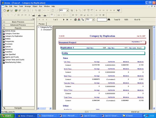Expand the Unnamed Project tree node

pyautogui.click(x=41, y=30)
